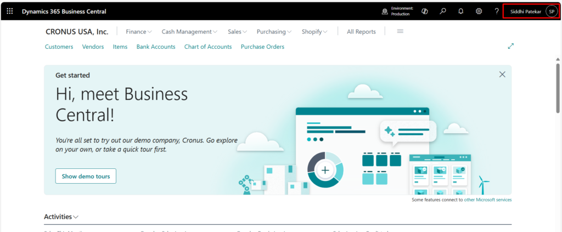Click the donut chart plus illustration

(325, 169)
